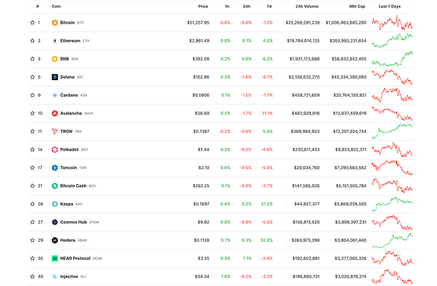437x286 pixels.
Task: Toggle the Avalanche favorite star
Action: click(32, 113)
